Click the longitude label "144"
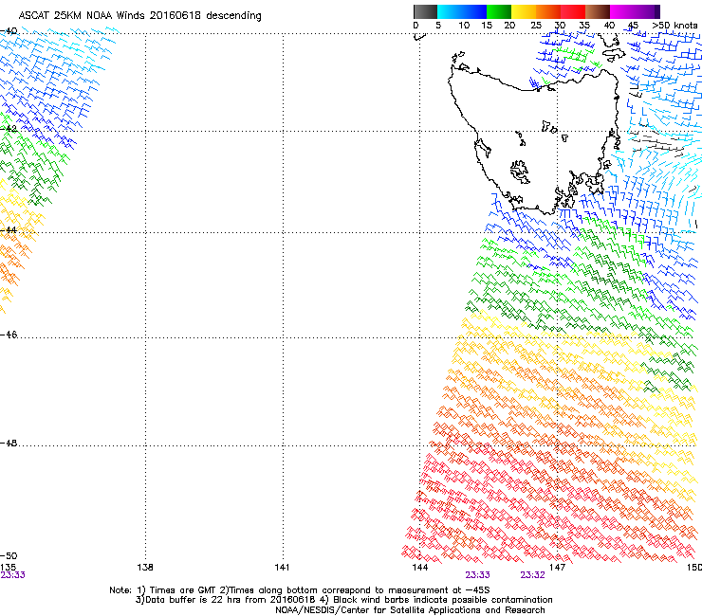Viewport: 702px width, 616px height. coord(419,568)
